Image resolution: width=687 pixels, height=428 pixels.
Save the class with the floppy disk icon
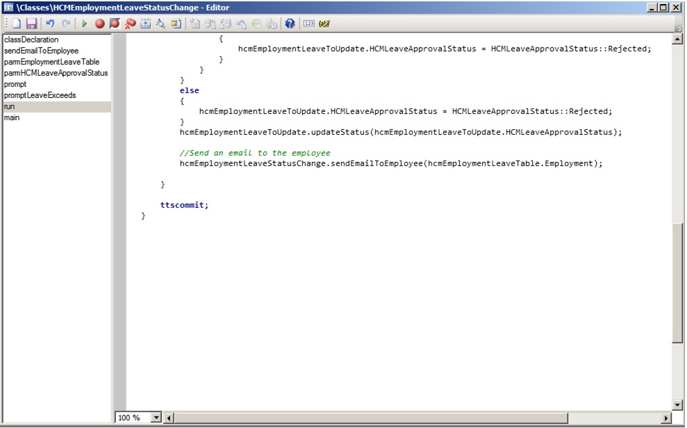pyautogui.click(x=31, y=24)
